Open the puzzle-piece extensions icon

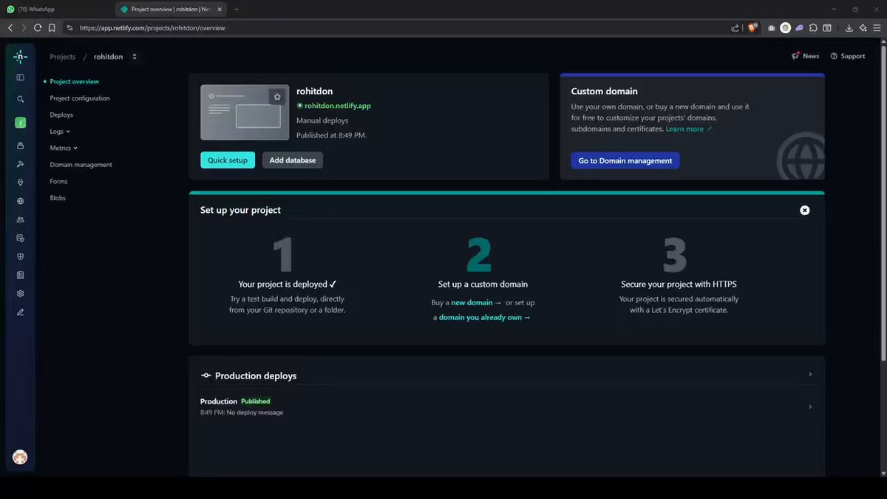tap(813, 28)
